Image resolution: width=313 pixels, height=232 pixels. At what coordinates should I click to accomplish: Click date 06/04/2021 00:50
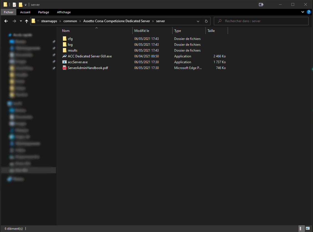point(147,56)
